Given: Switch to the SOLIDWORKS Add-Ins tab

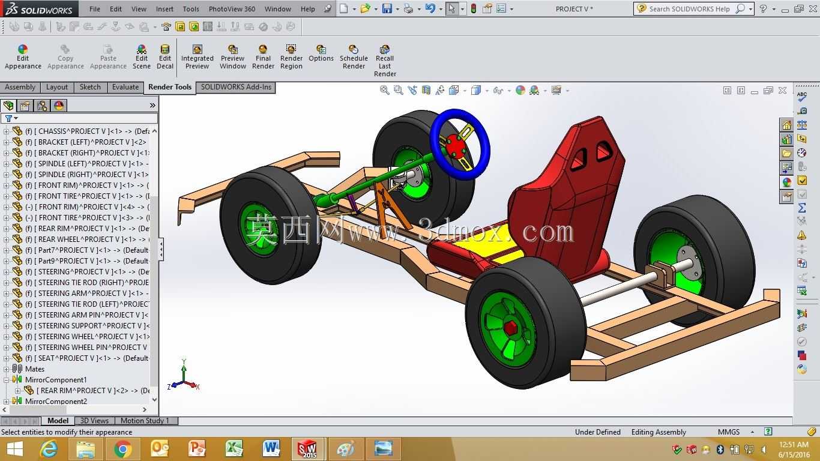Looking at the screenshot, I should point(236,88).
